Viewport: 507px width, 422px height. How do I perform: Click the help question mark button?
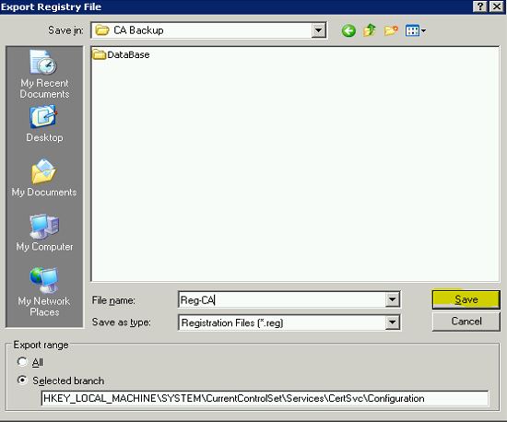[480, 6]
